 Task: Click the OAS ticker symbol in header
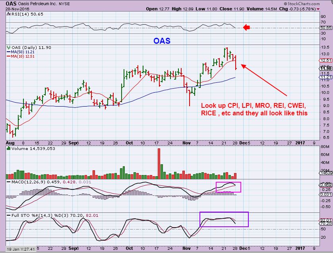point(11,4)
